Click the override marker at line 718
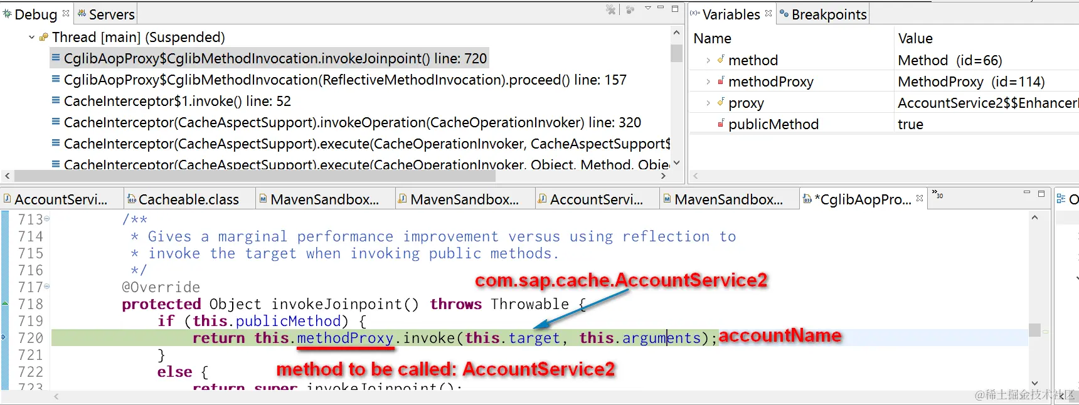 click(5, 303)
